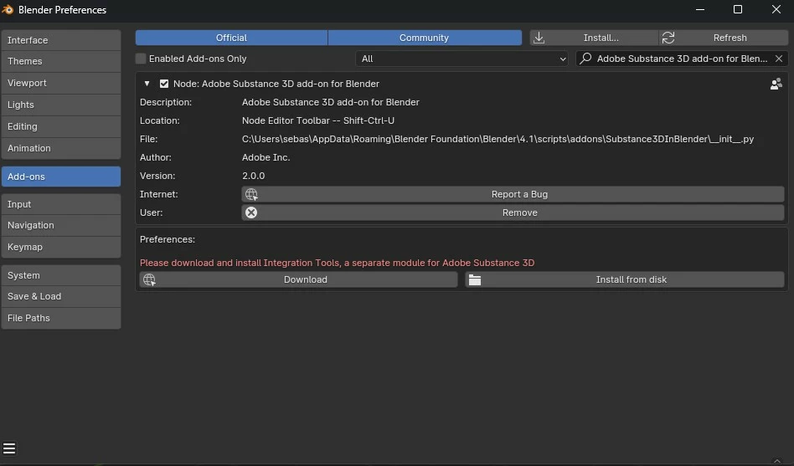
Task: Open the Keymap preferences section
Action: [61, 247]
